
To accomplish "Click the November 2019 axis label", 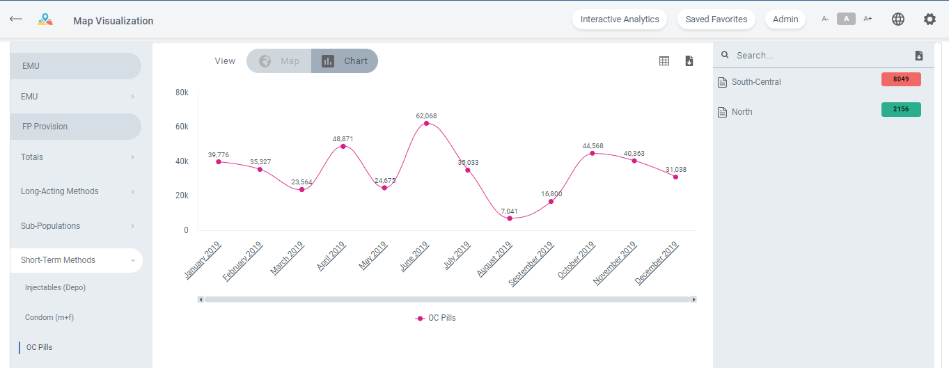I will (x=615, y=262).
